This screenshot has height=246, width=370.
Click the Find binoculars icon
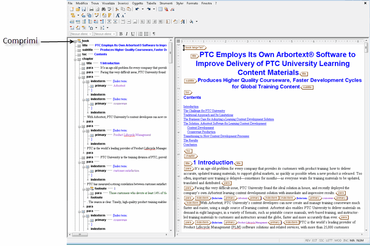103,9
